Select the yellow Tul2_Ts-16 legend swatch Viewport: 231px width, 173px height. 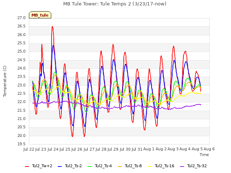[x=150, y=166]
